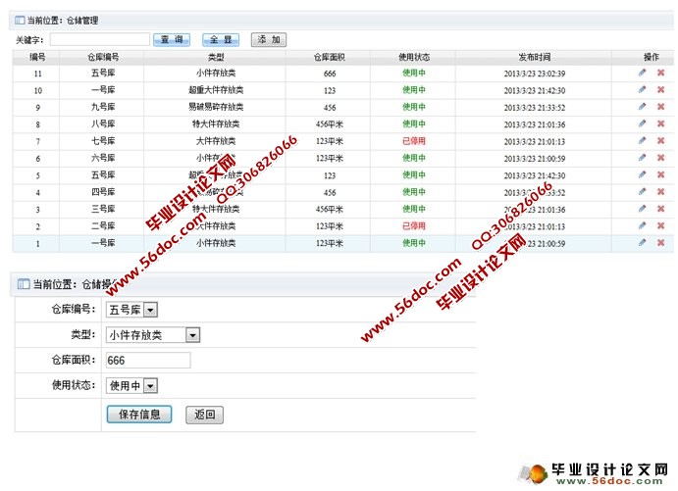
Task: Click the delete X icon for row 11
Action: pyautogui.click(x=660, y=74)
